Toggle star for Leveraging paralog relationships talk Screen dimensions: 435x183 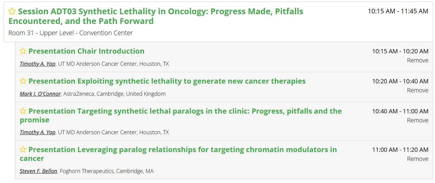point(23,149)
